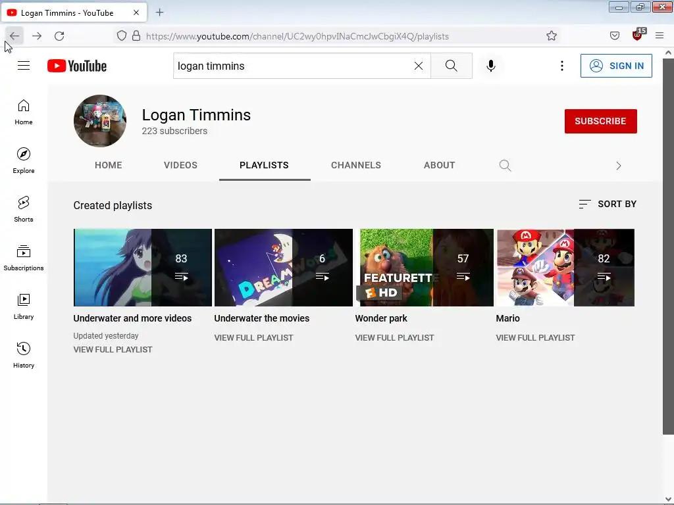Click the page vertical scrollbar

click(668, 247)
